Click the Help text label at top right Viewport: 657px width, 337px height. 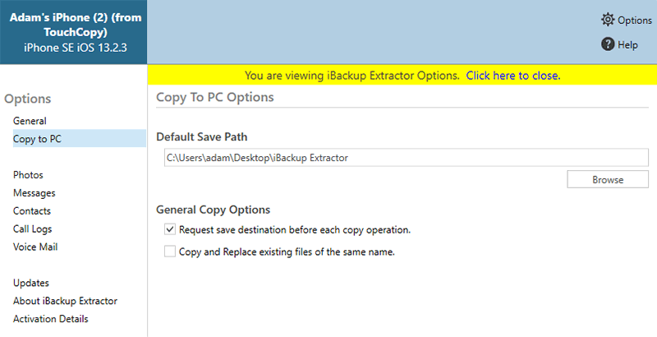(x=627, y=44)
